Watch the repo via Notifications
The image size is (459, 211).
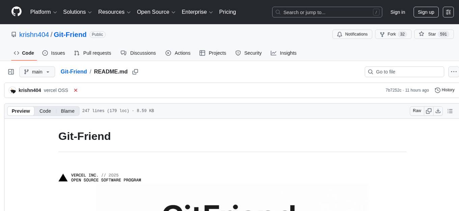click(x=352, y=34)
